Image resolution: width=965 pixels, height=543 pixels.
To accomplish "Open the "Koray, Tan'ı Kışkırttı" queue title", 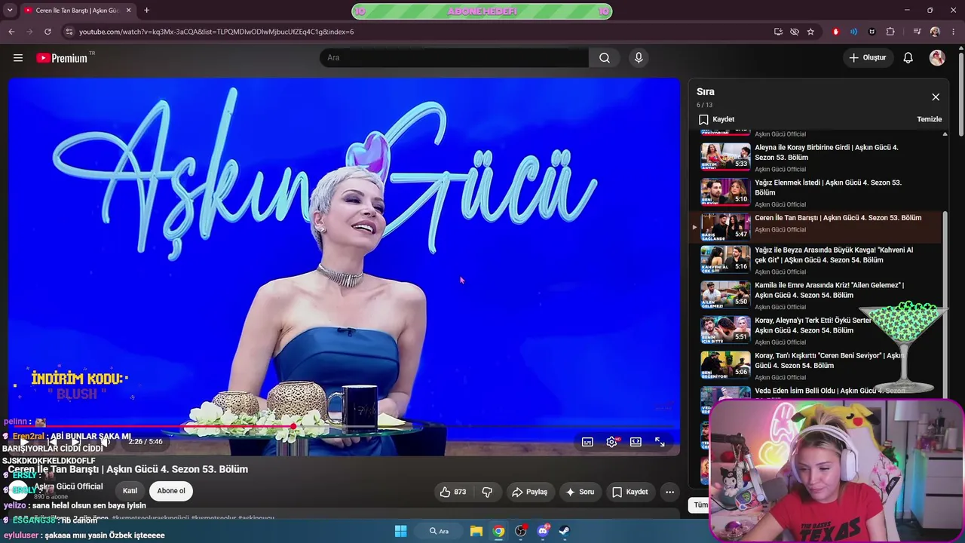I will pos(829,360).
